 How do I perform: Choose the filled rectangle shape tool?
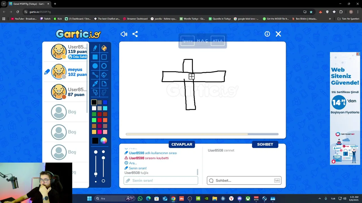[x=95, y=57]
